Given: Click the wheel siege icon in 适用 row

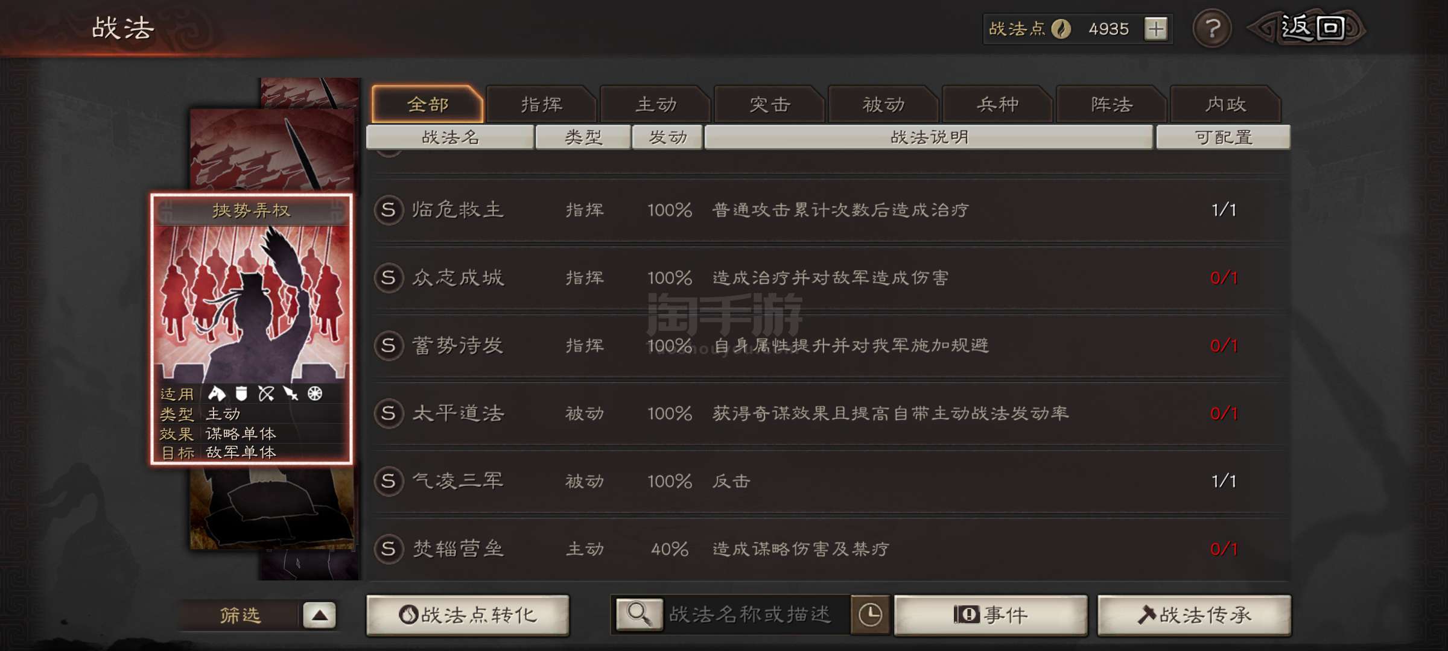Looking at the screenshot, I should coord(315,394).
